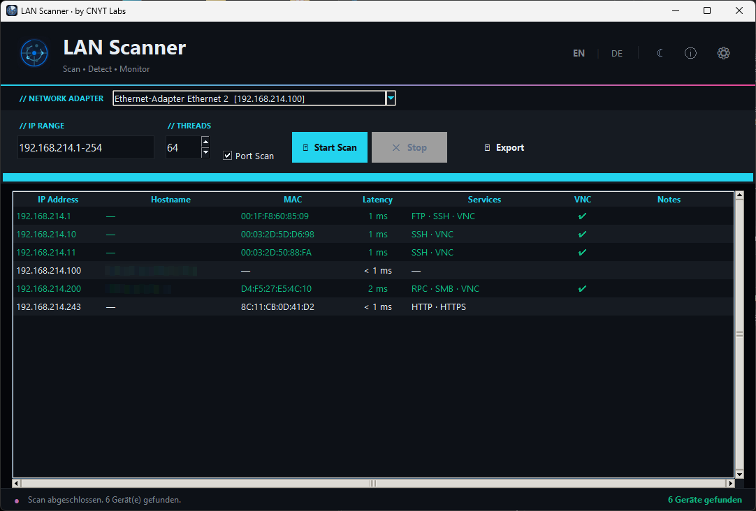Click services cell HTTP · HTTPS
Image resolution: width=756 pixels, height=511 pixels.
click(x=439, y=306)
